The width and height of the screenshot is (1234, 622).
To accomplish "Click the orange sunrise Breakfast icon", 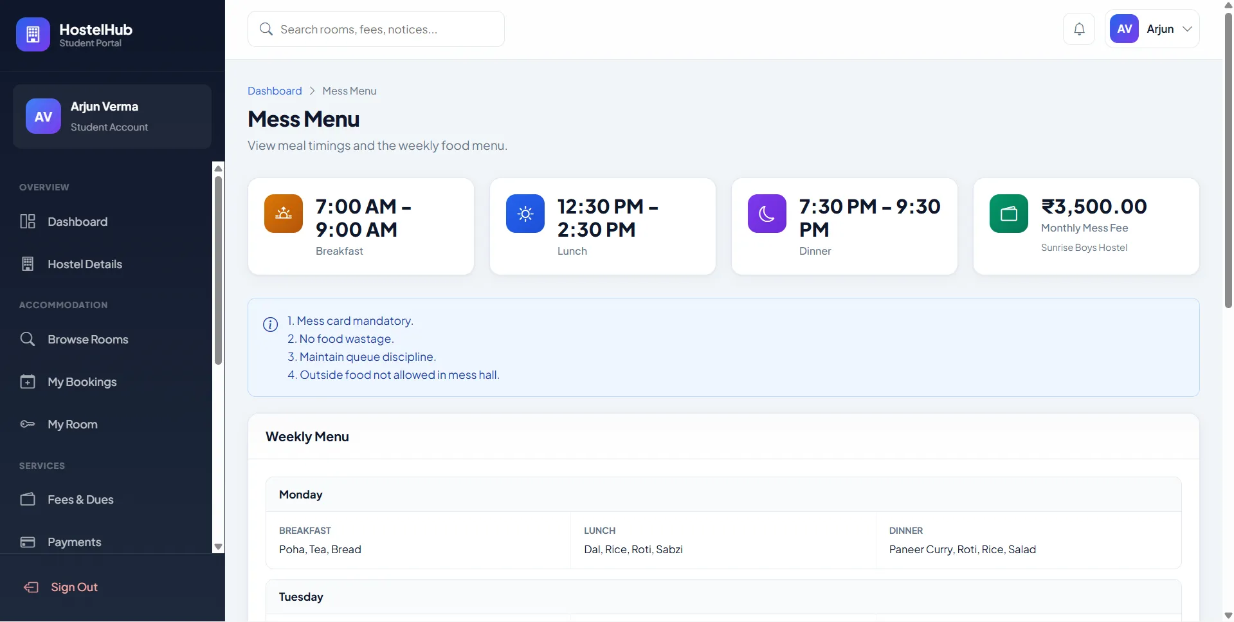I will click(284, 214).
